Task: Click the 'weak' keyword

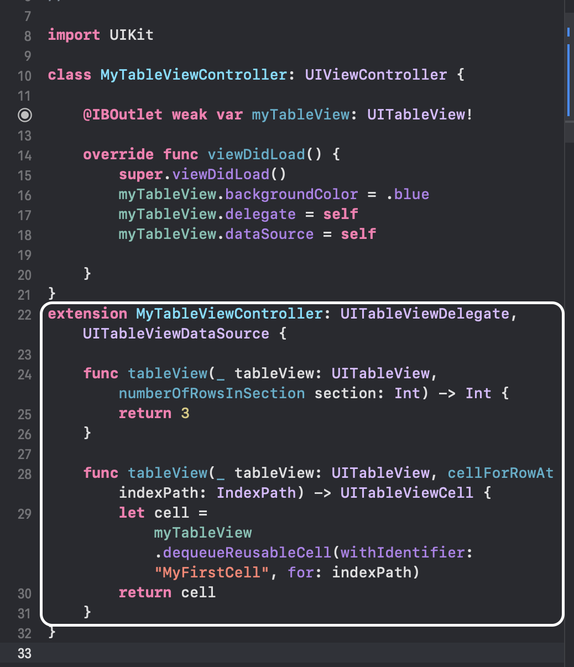Action: [190, 114]
